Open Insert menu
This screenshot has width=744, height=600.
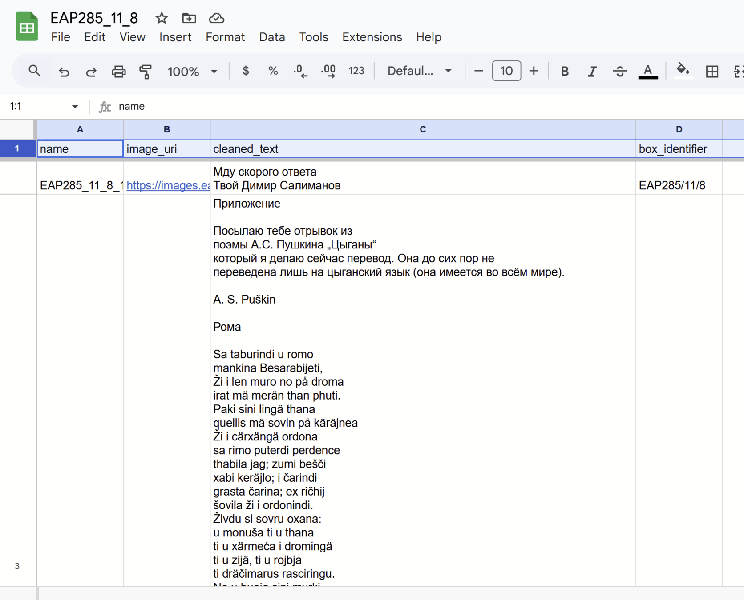coord(175,37)
